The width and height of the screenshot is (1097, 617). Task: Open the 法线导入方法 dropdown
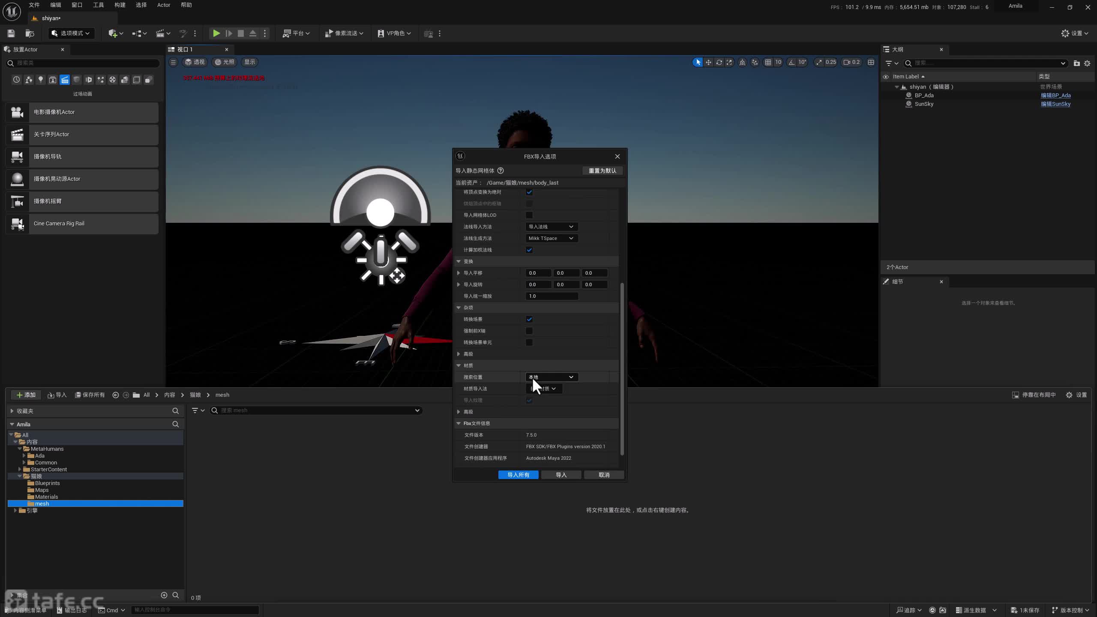[x=551, y=227]
